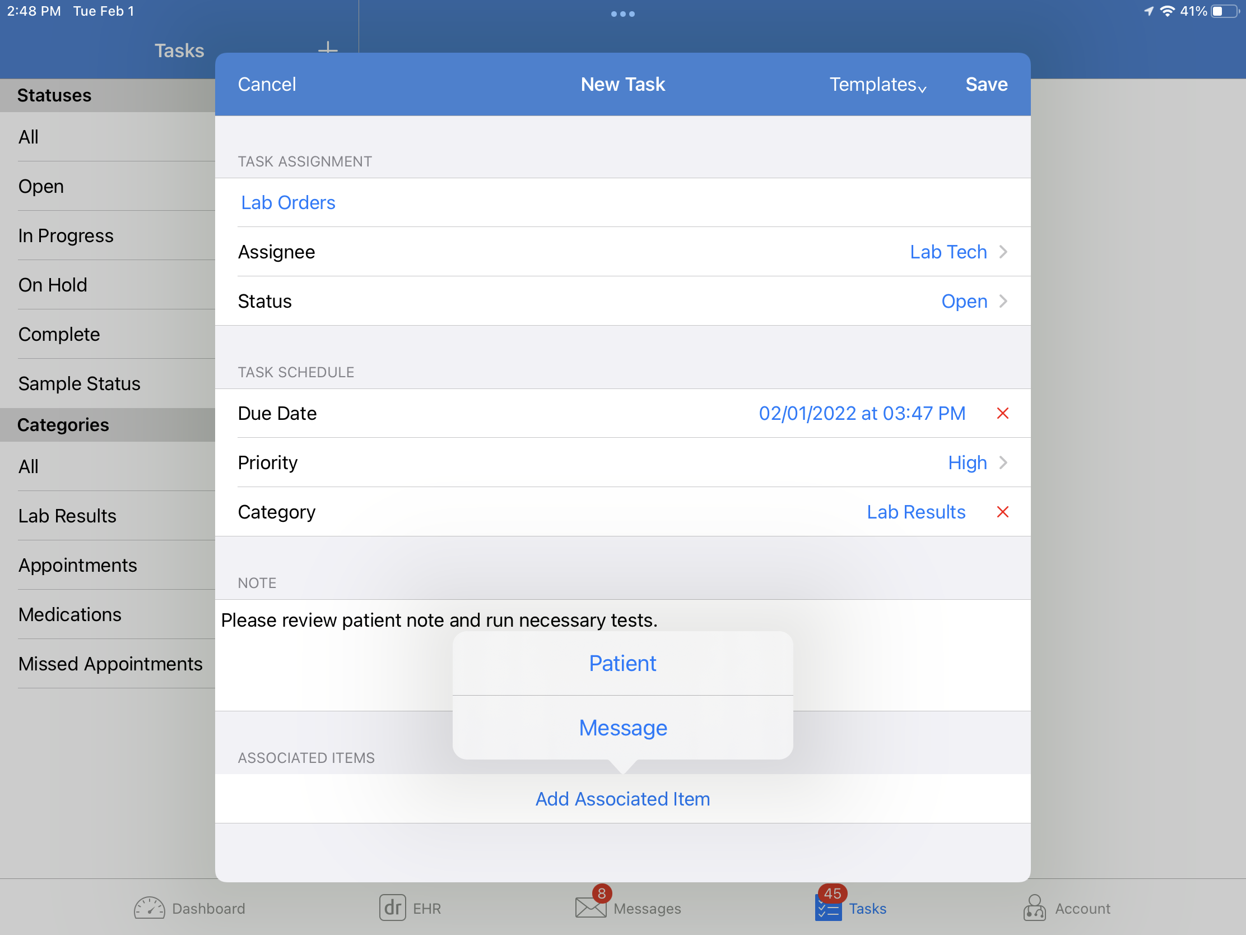The image size is (1246, 935).
Task: Tap Cancel to discard new task
Action: tap(268, 85)
